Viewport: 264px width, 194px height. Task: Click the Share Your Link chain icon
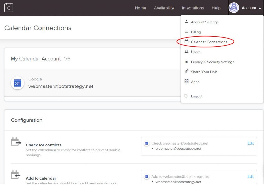coord(186,72)
